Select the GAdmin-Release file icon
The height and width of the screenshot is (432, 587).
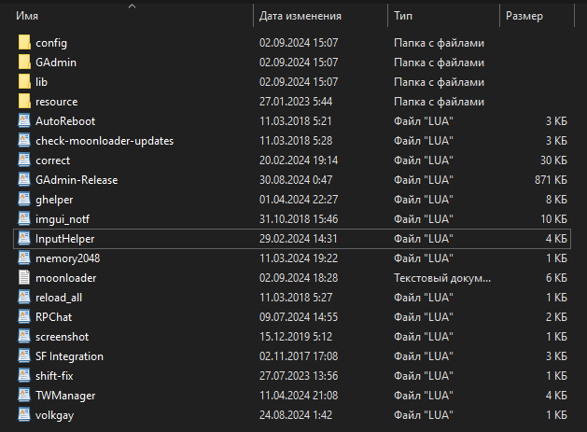pos(24,180)
